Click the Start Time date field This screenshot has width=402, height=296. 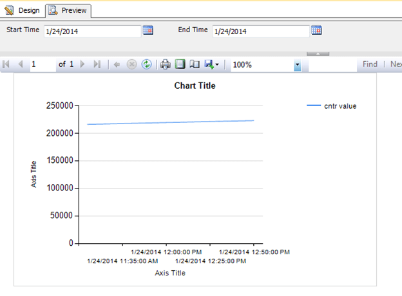(92, 32)
